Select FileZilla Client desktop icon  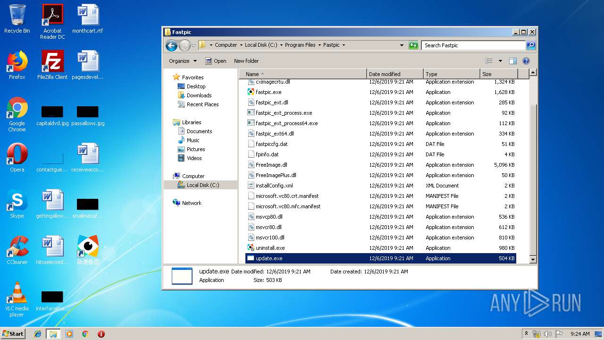tap(52, 65)
